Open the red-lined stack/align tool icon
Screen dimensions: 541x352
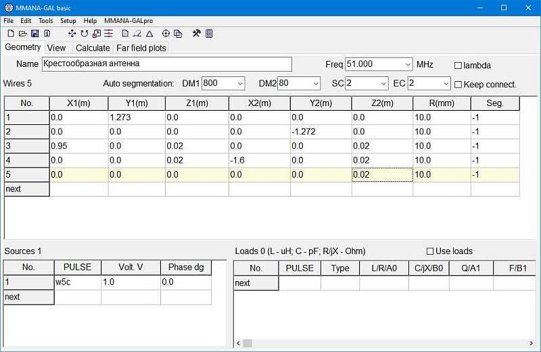pos(109,33)
